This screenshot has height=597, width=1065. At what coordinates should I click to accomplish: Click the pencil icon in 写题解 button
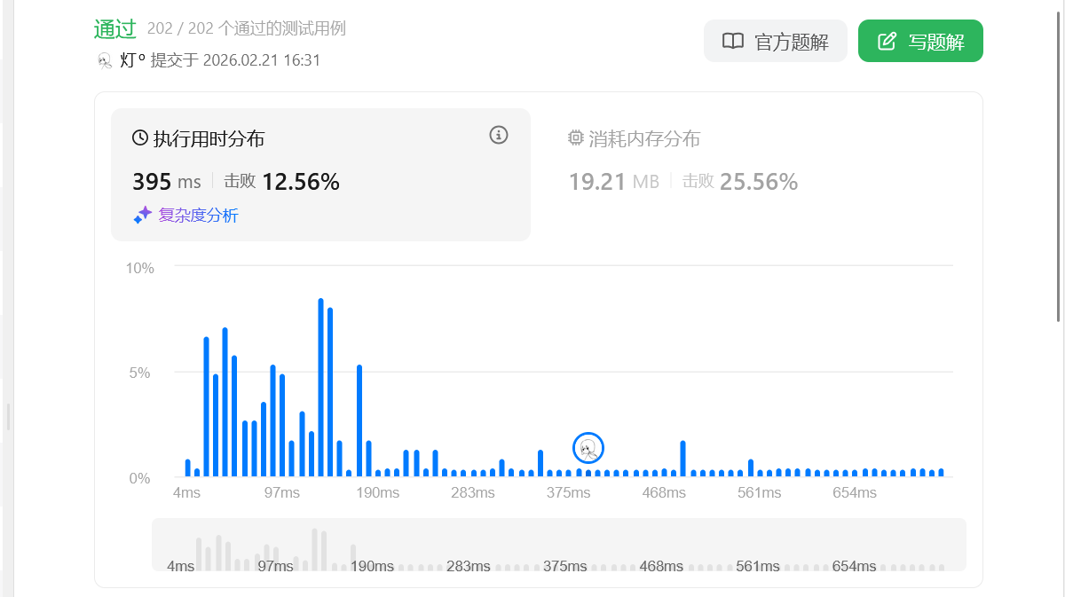point(887,41)
